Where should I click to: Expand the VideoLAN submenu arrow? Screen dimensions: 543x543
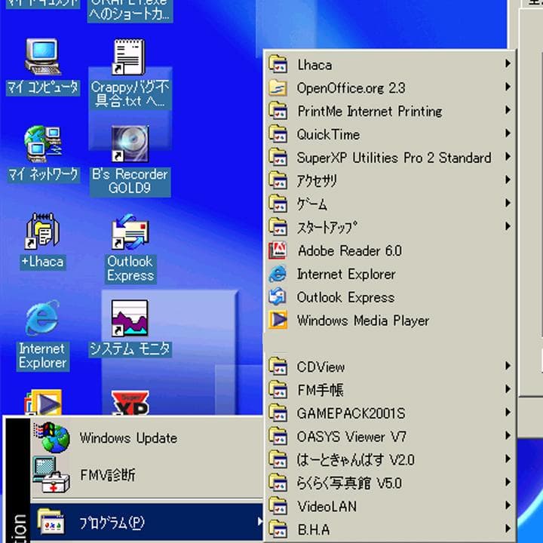tap(508, 505)
